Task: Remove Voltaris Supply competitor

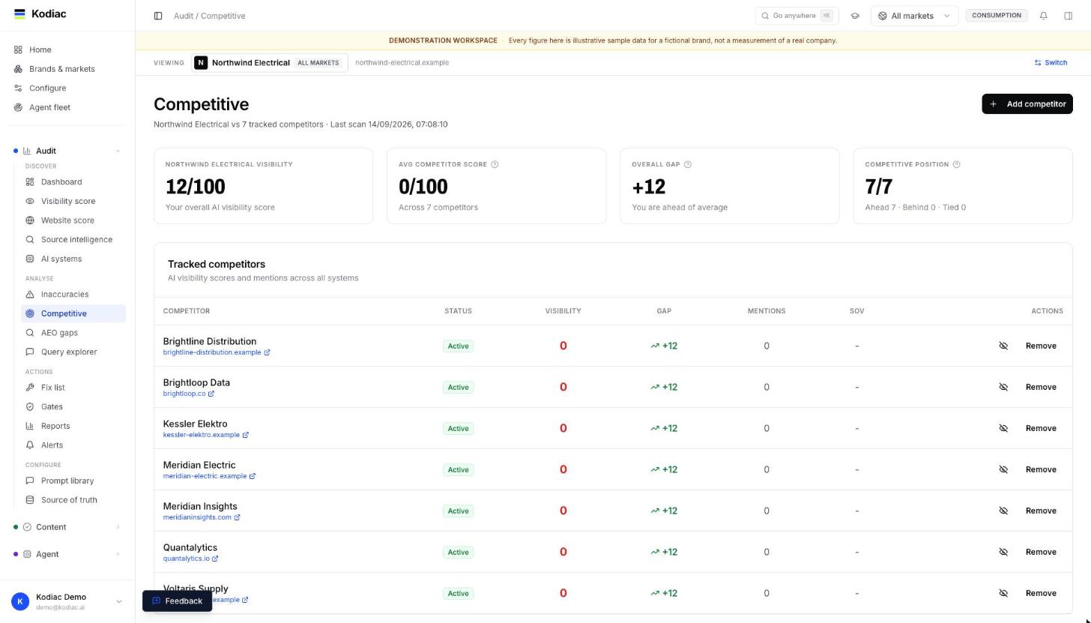Action: pyautogui.click(x=1041, y=593)
